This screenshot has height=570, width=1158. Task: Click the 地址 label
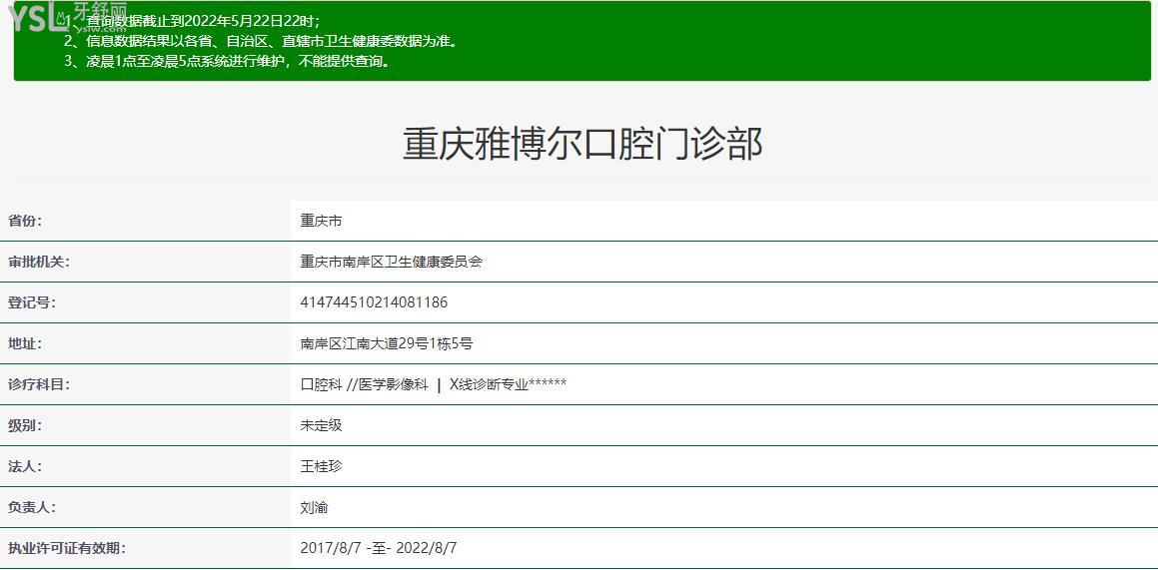(x=25, y=342)
